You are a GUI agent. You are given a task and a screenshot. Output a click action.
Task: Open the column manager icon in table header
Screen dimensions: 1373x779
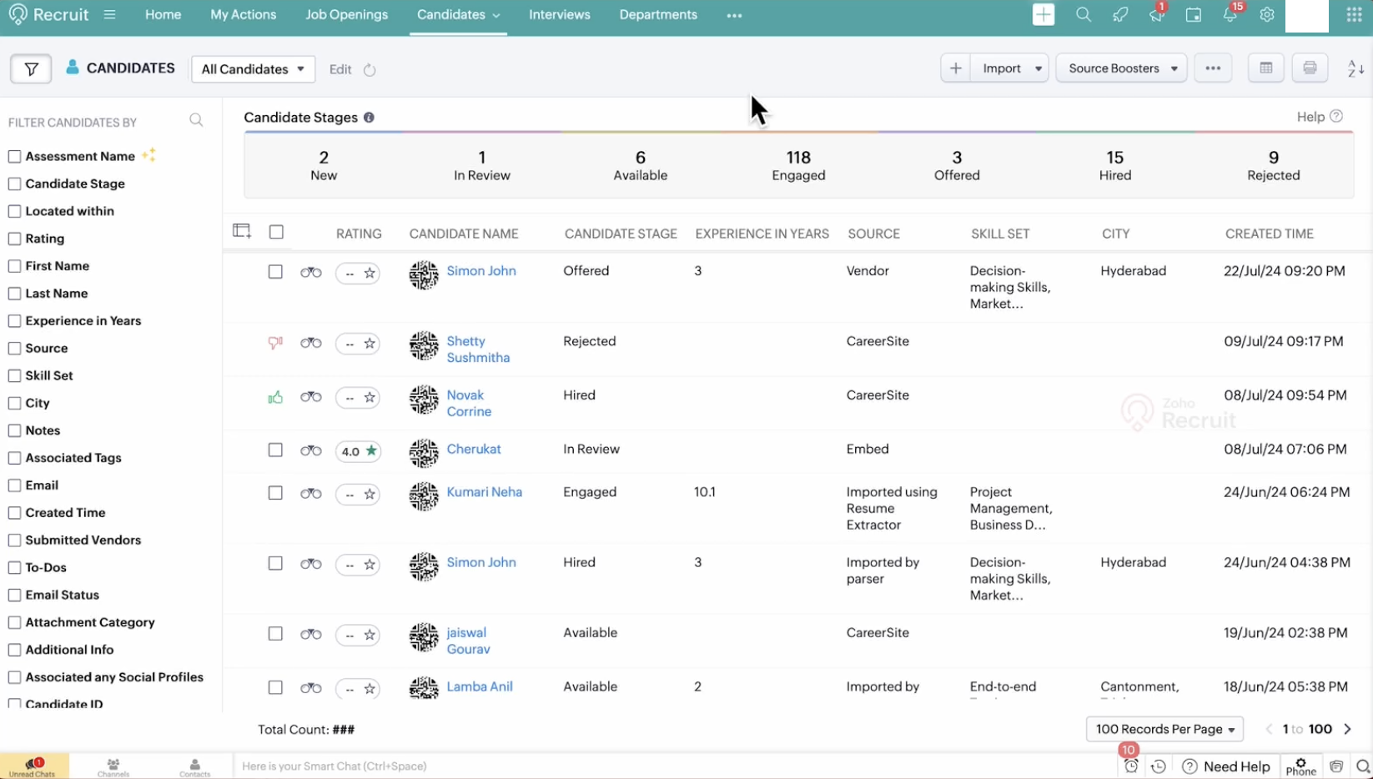click(242, 232)
